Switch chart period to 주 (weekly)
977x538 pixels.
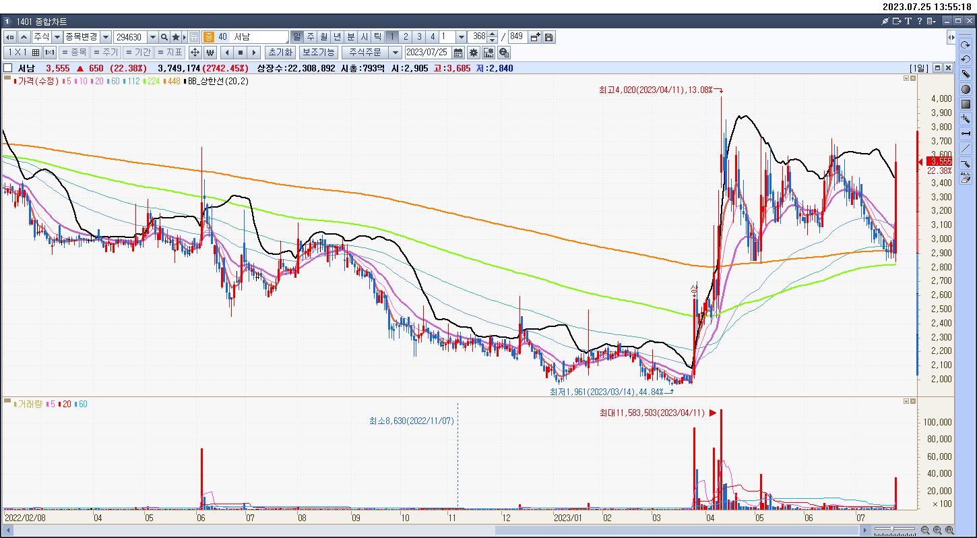311,37
